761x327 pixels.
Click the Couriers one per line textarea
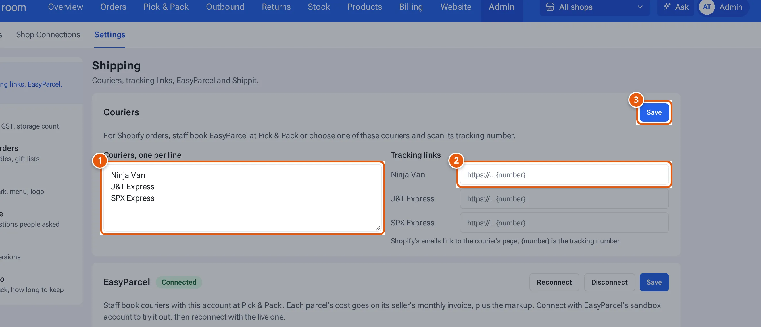pos(242,198)
